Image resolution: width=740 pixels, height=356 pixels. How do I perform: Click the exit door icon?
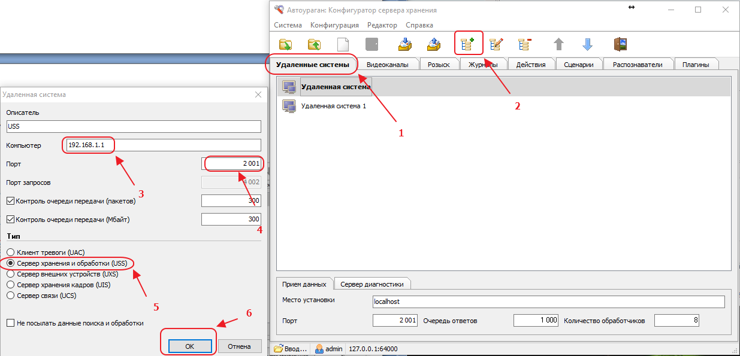tap(620, 44)
